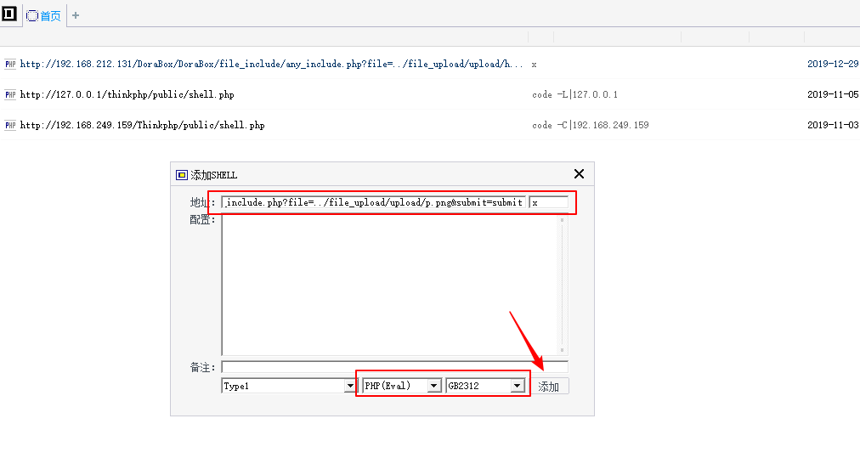Select the 192.168.249.159 Thinkphp shell.php entry
This screenshot has width=860, height=458.
coord(142,125)
